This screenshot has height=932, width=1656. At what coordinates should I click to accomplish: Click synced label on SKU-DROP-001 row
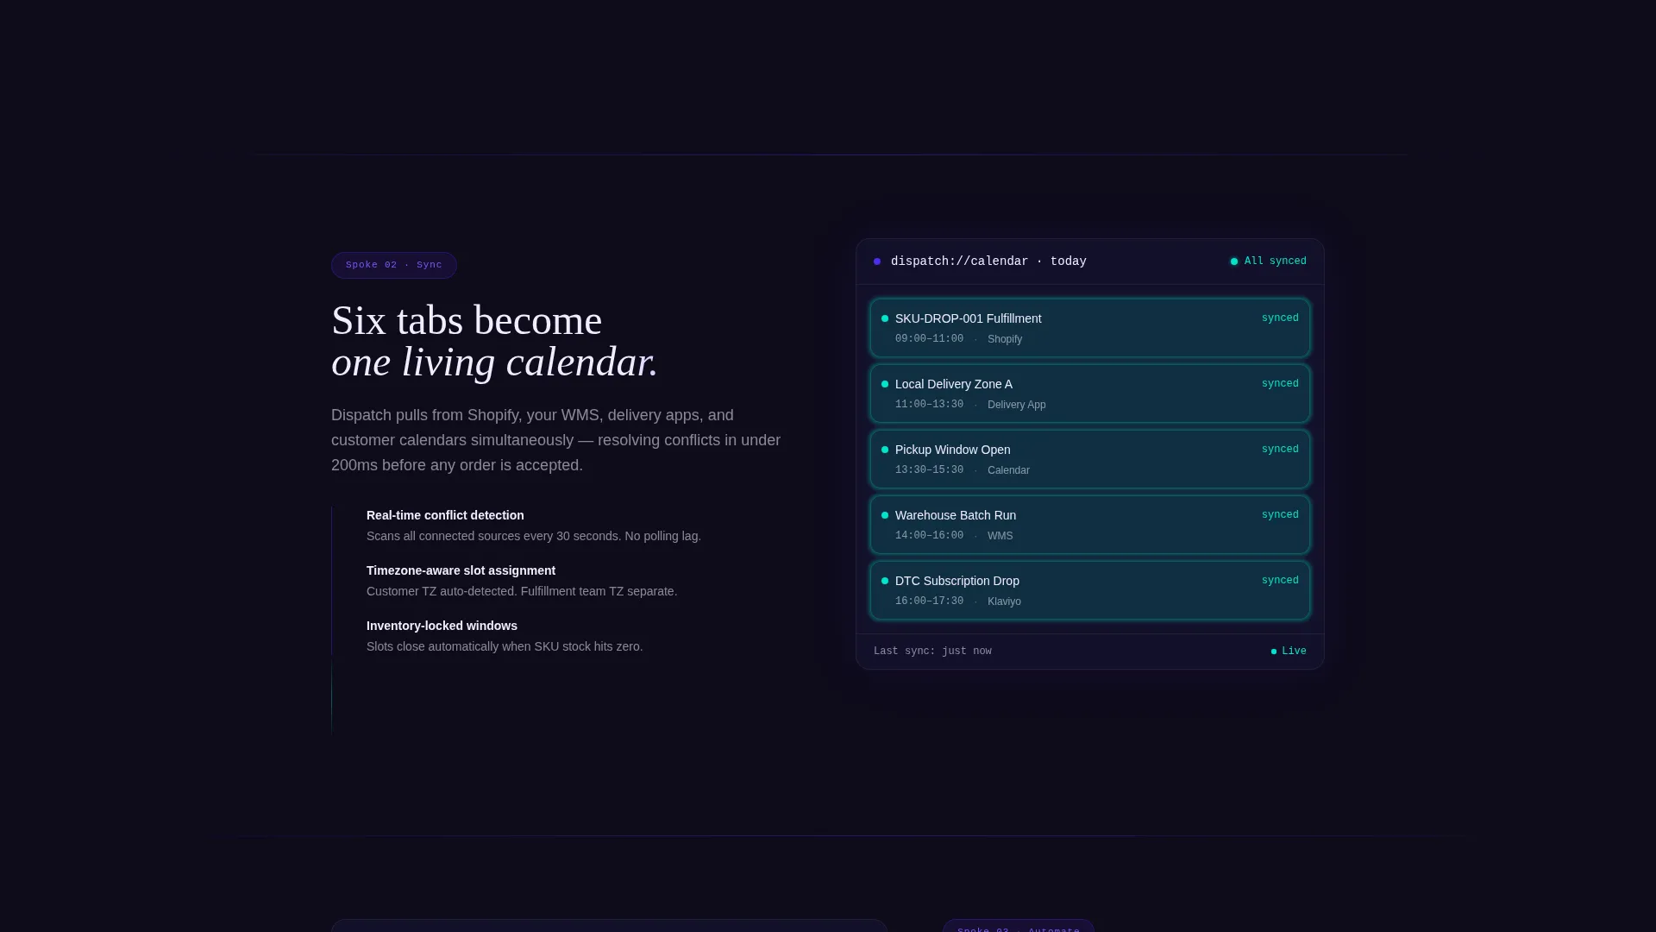(1280, 318)
